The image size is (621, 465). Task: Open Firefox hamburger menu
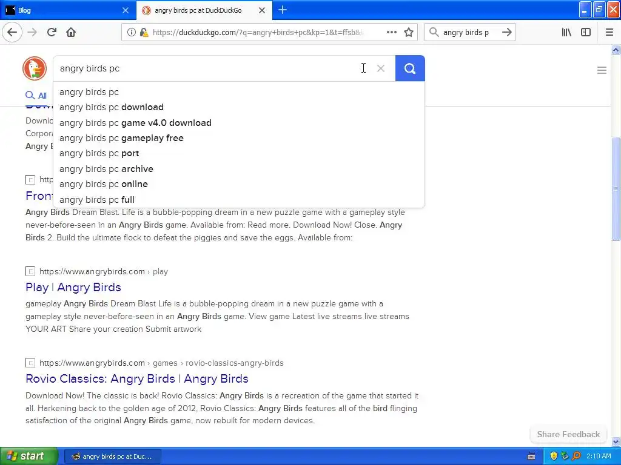[609, 33]
